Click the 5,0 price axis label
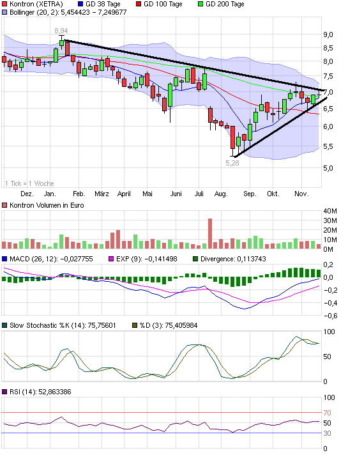348x462 pixels. 328,168
